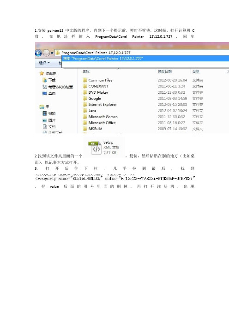The width and height of the screenshot is (229, 324).
Task: Click the date 2009-07-14 13:32
Action: (172, 129)
